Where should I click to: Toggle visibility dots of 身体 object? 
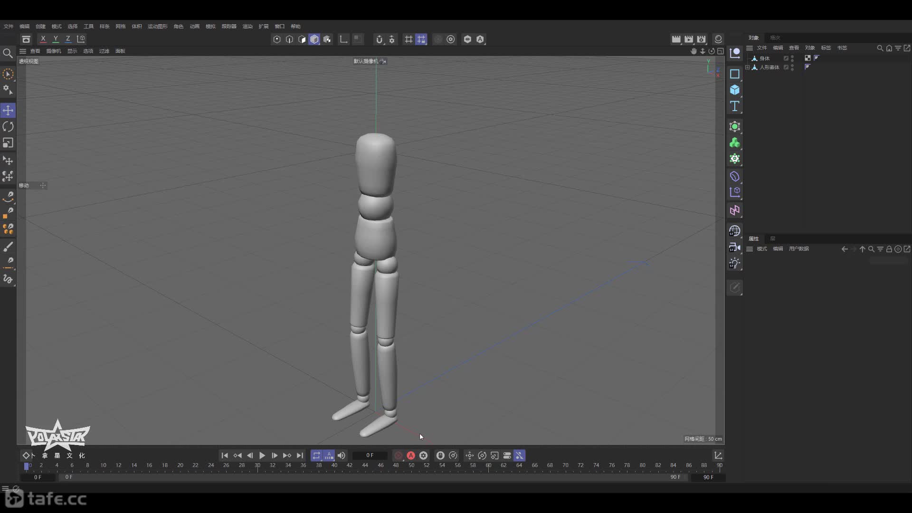click(792, 58)
